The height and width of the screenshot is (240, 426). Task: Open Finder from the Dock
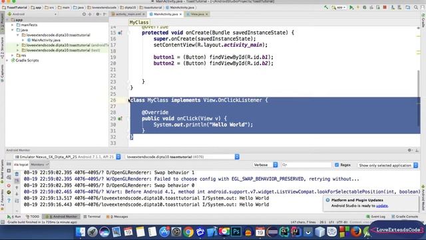pos(81,232)
